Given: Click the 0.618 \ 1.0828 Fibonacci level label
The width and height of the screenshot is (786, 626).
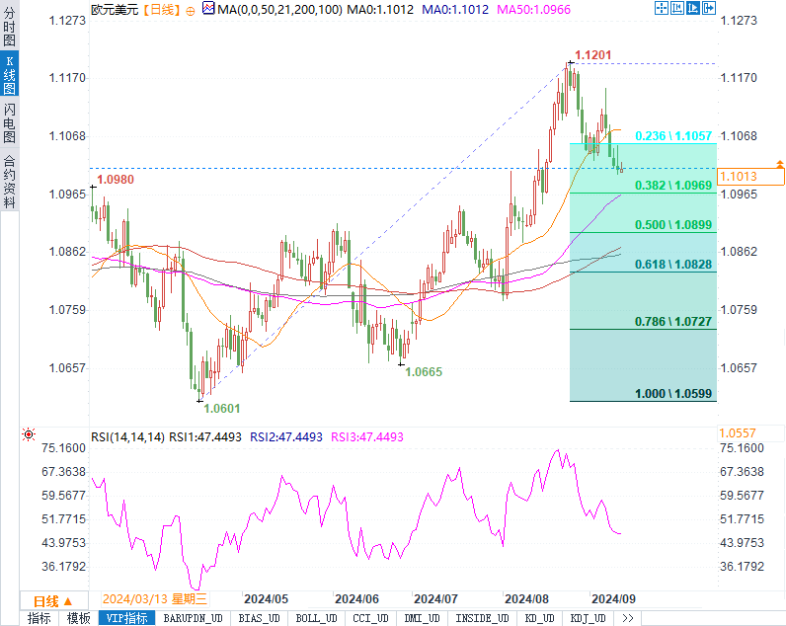Looking at the screenshot, I should pos(673,265).
